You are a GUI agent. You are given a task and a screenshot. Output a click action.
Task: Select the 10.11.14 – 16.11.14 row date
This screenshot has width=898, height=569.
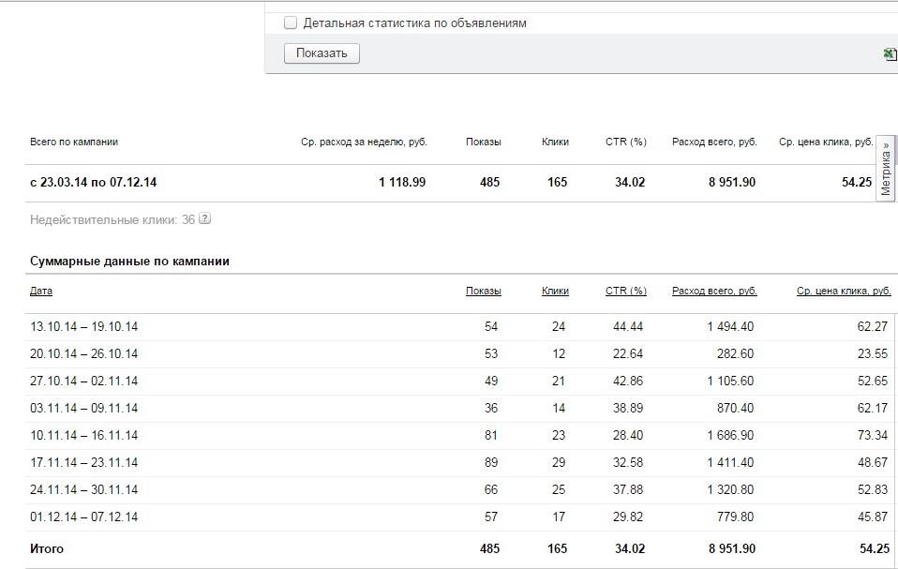[x=84, y=435]
